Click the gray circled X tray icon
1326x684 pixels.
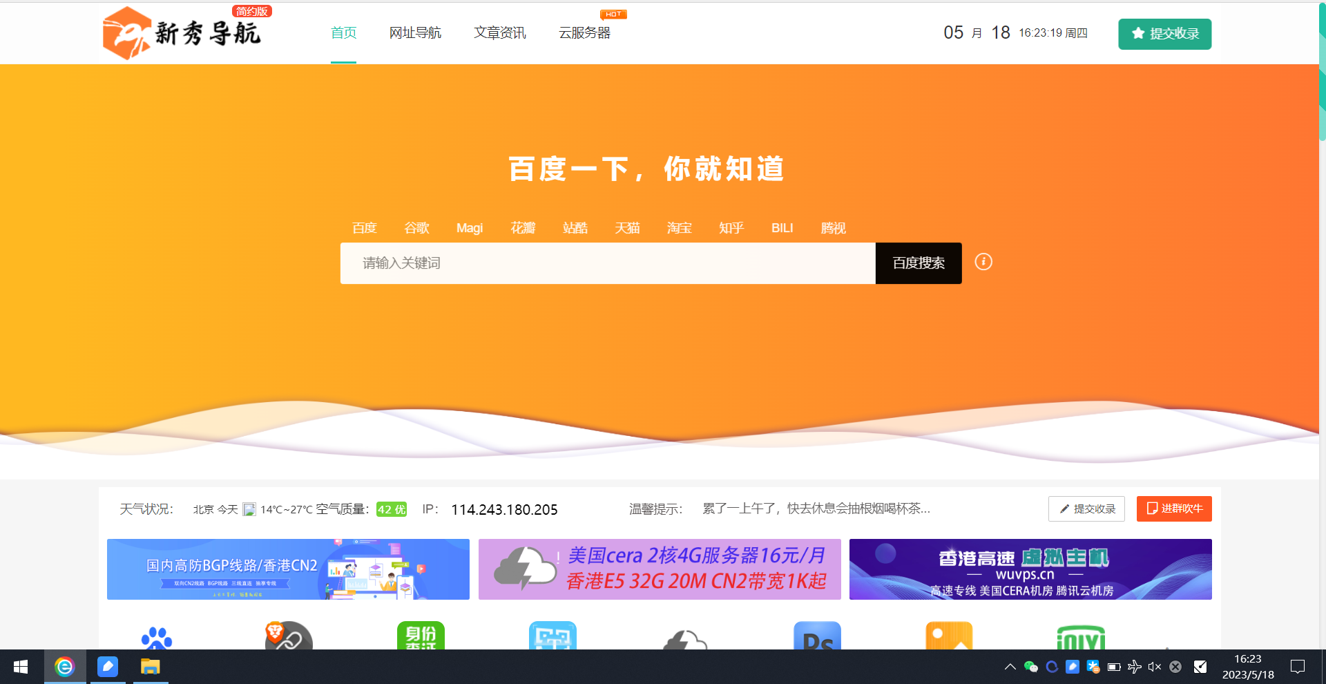(1175, 667)
